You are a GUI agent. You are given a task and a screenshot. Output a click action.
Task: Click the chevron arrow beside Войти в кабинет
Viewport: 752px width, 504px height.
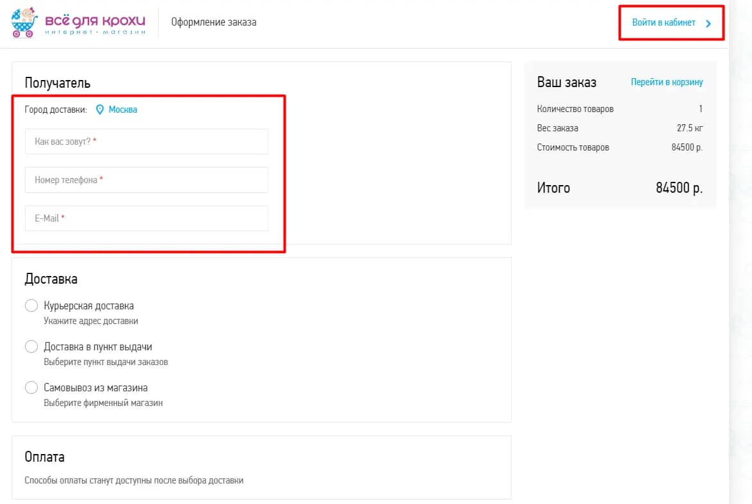tap(708, 24)
